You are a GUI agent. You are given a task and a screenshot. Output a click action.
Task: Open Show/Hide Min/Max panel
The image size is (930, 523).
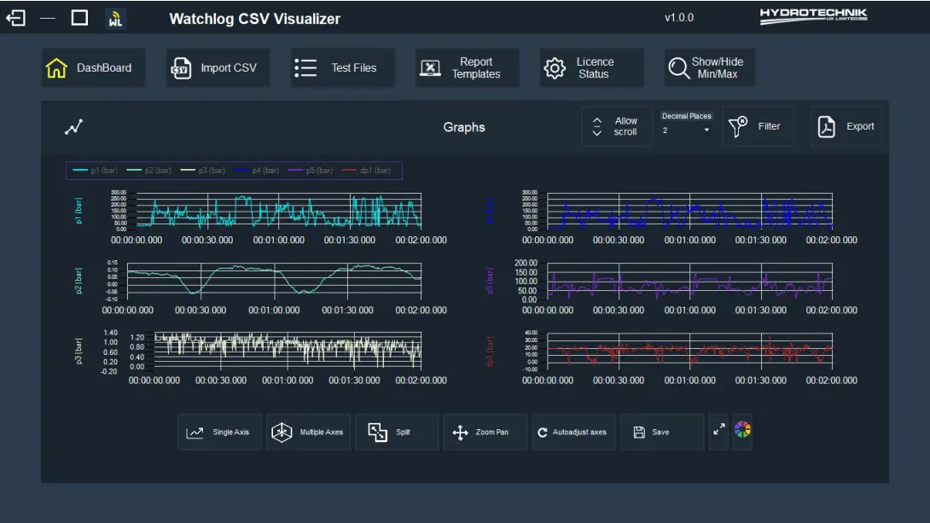pos(711,67)
